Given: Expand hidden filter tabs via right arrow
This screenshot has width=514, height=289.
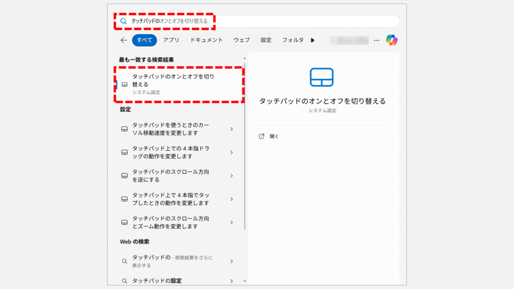Looking at the screenshot, I should tap(312, 40).
